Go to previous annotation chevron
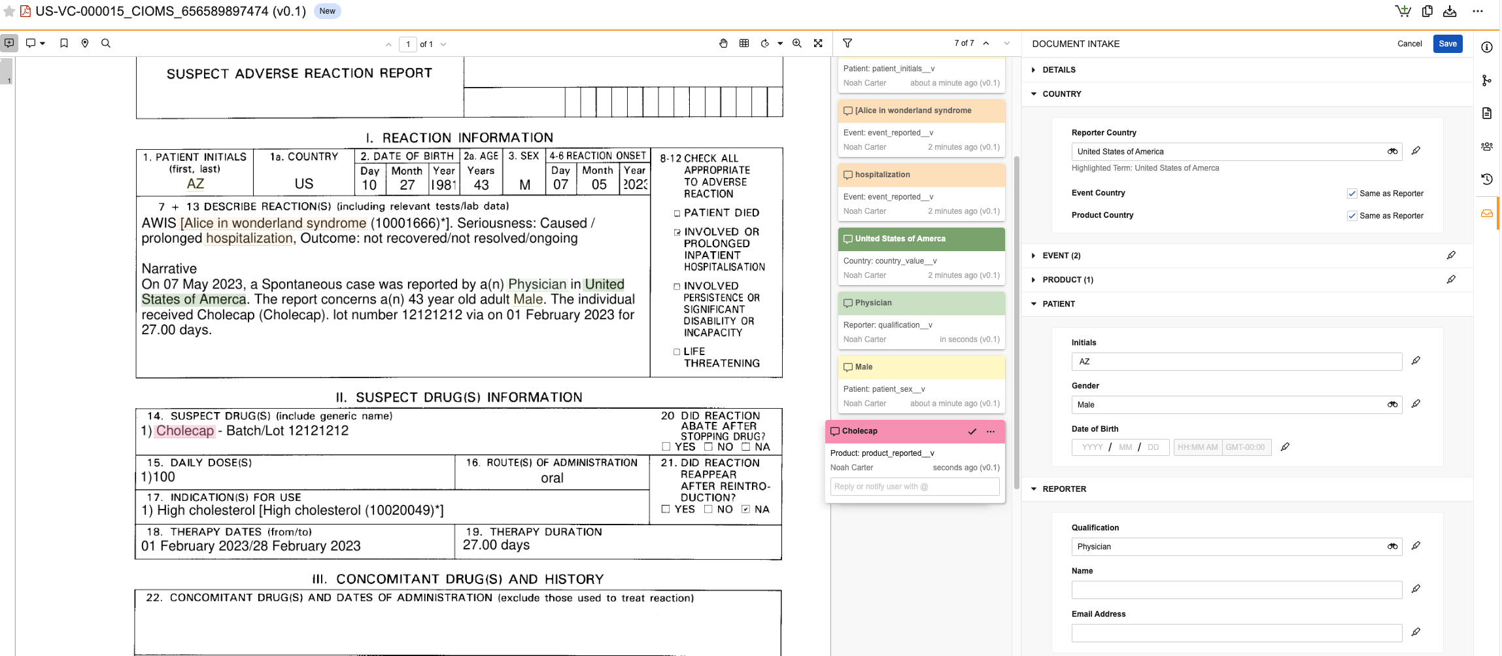 pos(986,43)
